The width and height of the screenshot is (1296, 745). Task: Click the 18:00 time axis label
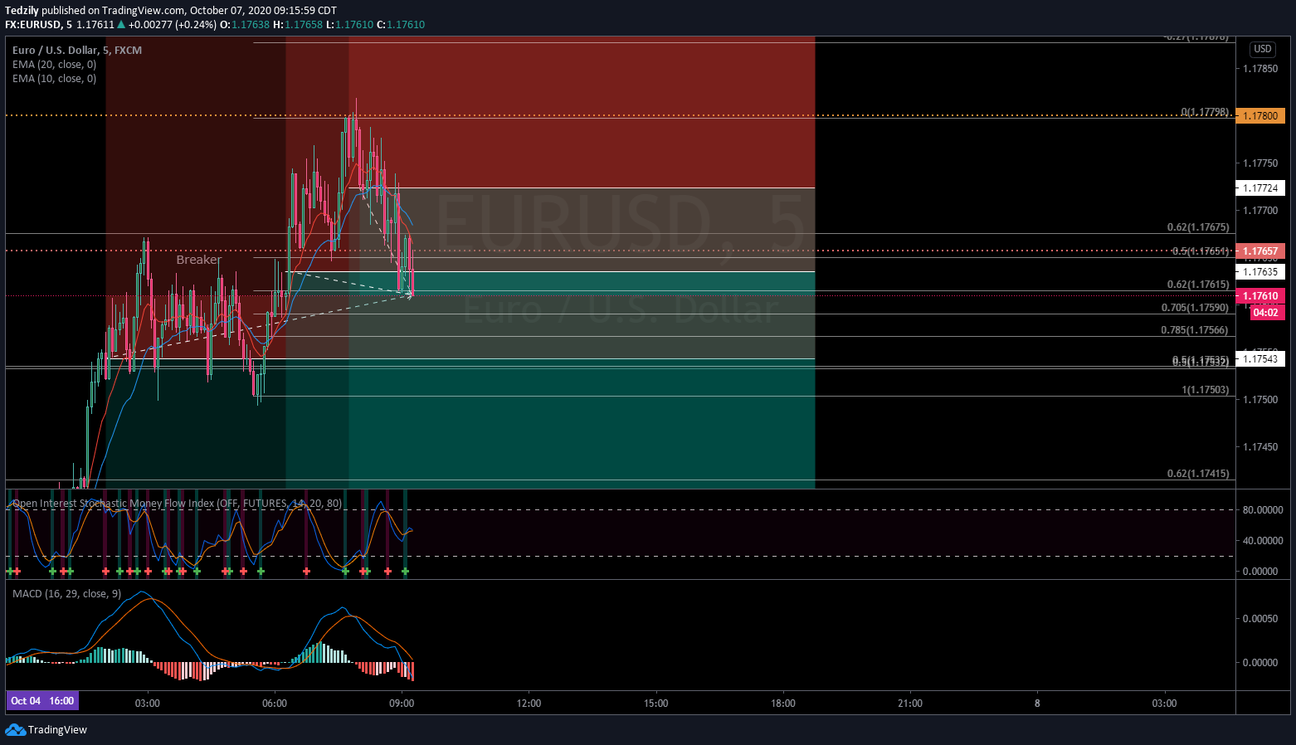pos(782,704)
